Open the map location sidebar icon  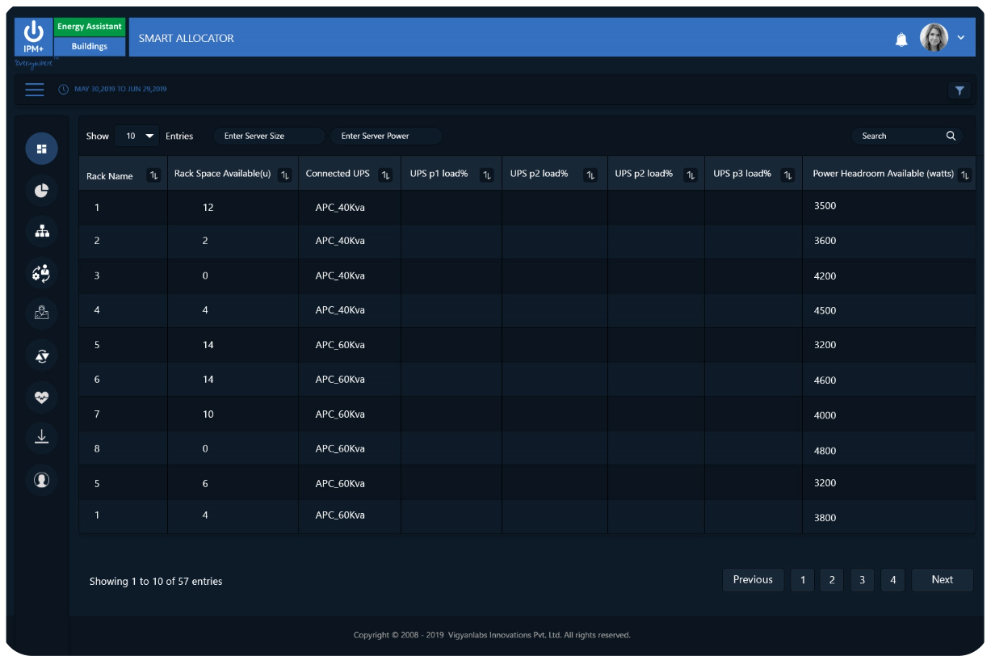42,314
